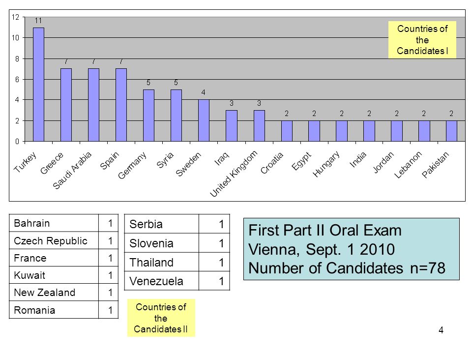
Task: Select the Germany bar labeled 5
Action: pyautogui.click(x=148, y=115)
